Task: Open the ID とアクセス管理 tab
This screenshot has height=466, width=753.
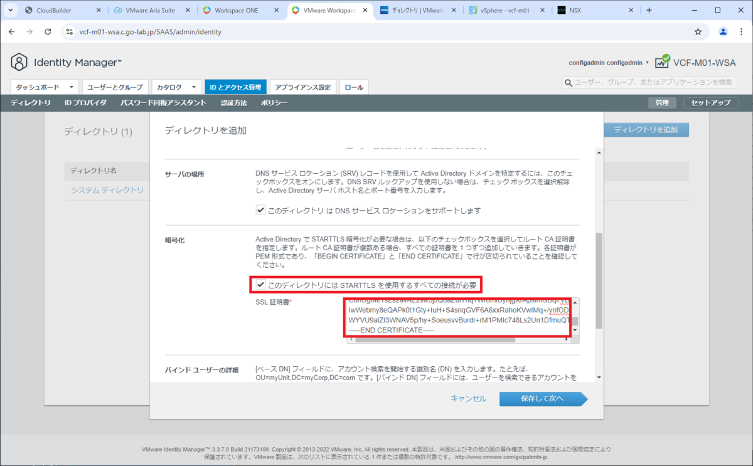Action: coord(235,87)
